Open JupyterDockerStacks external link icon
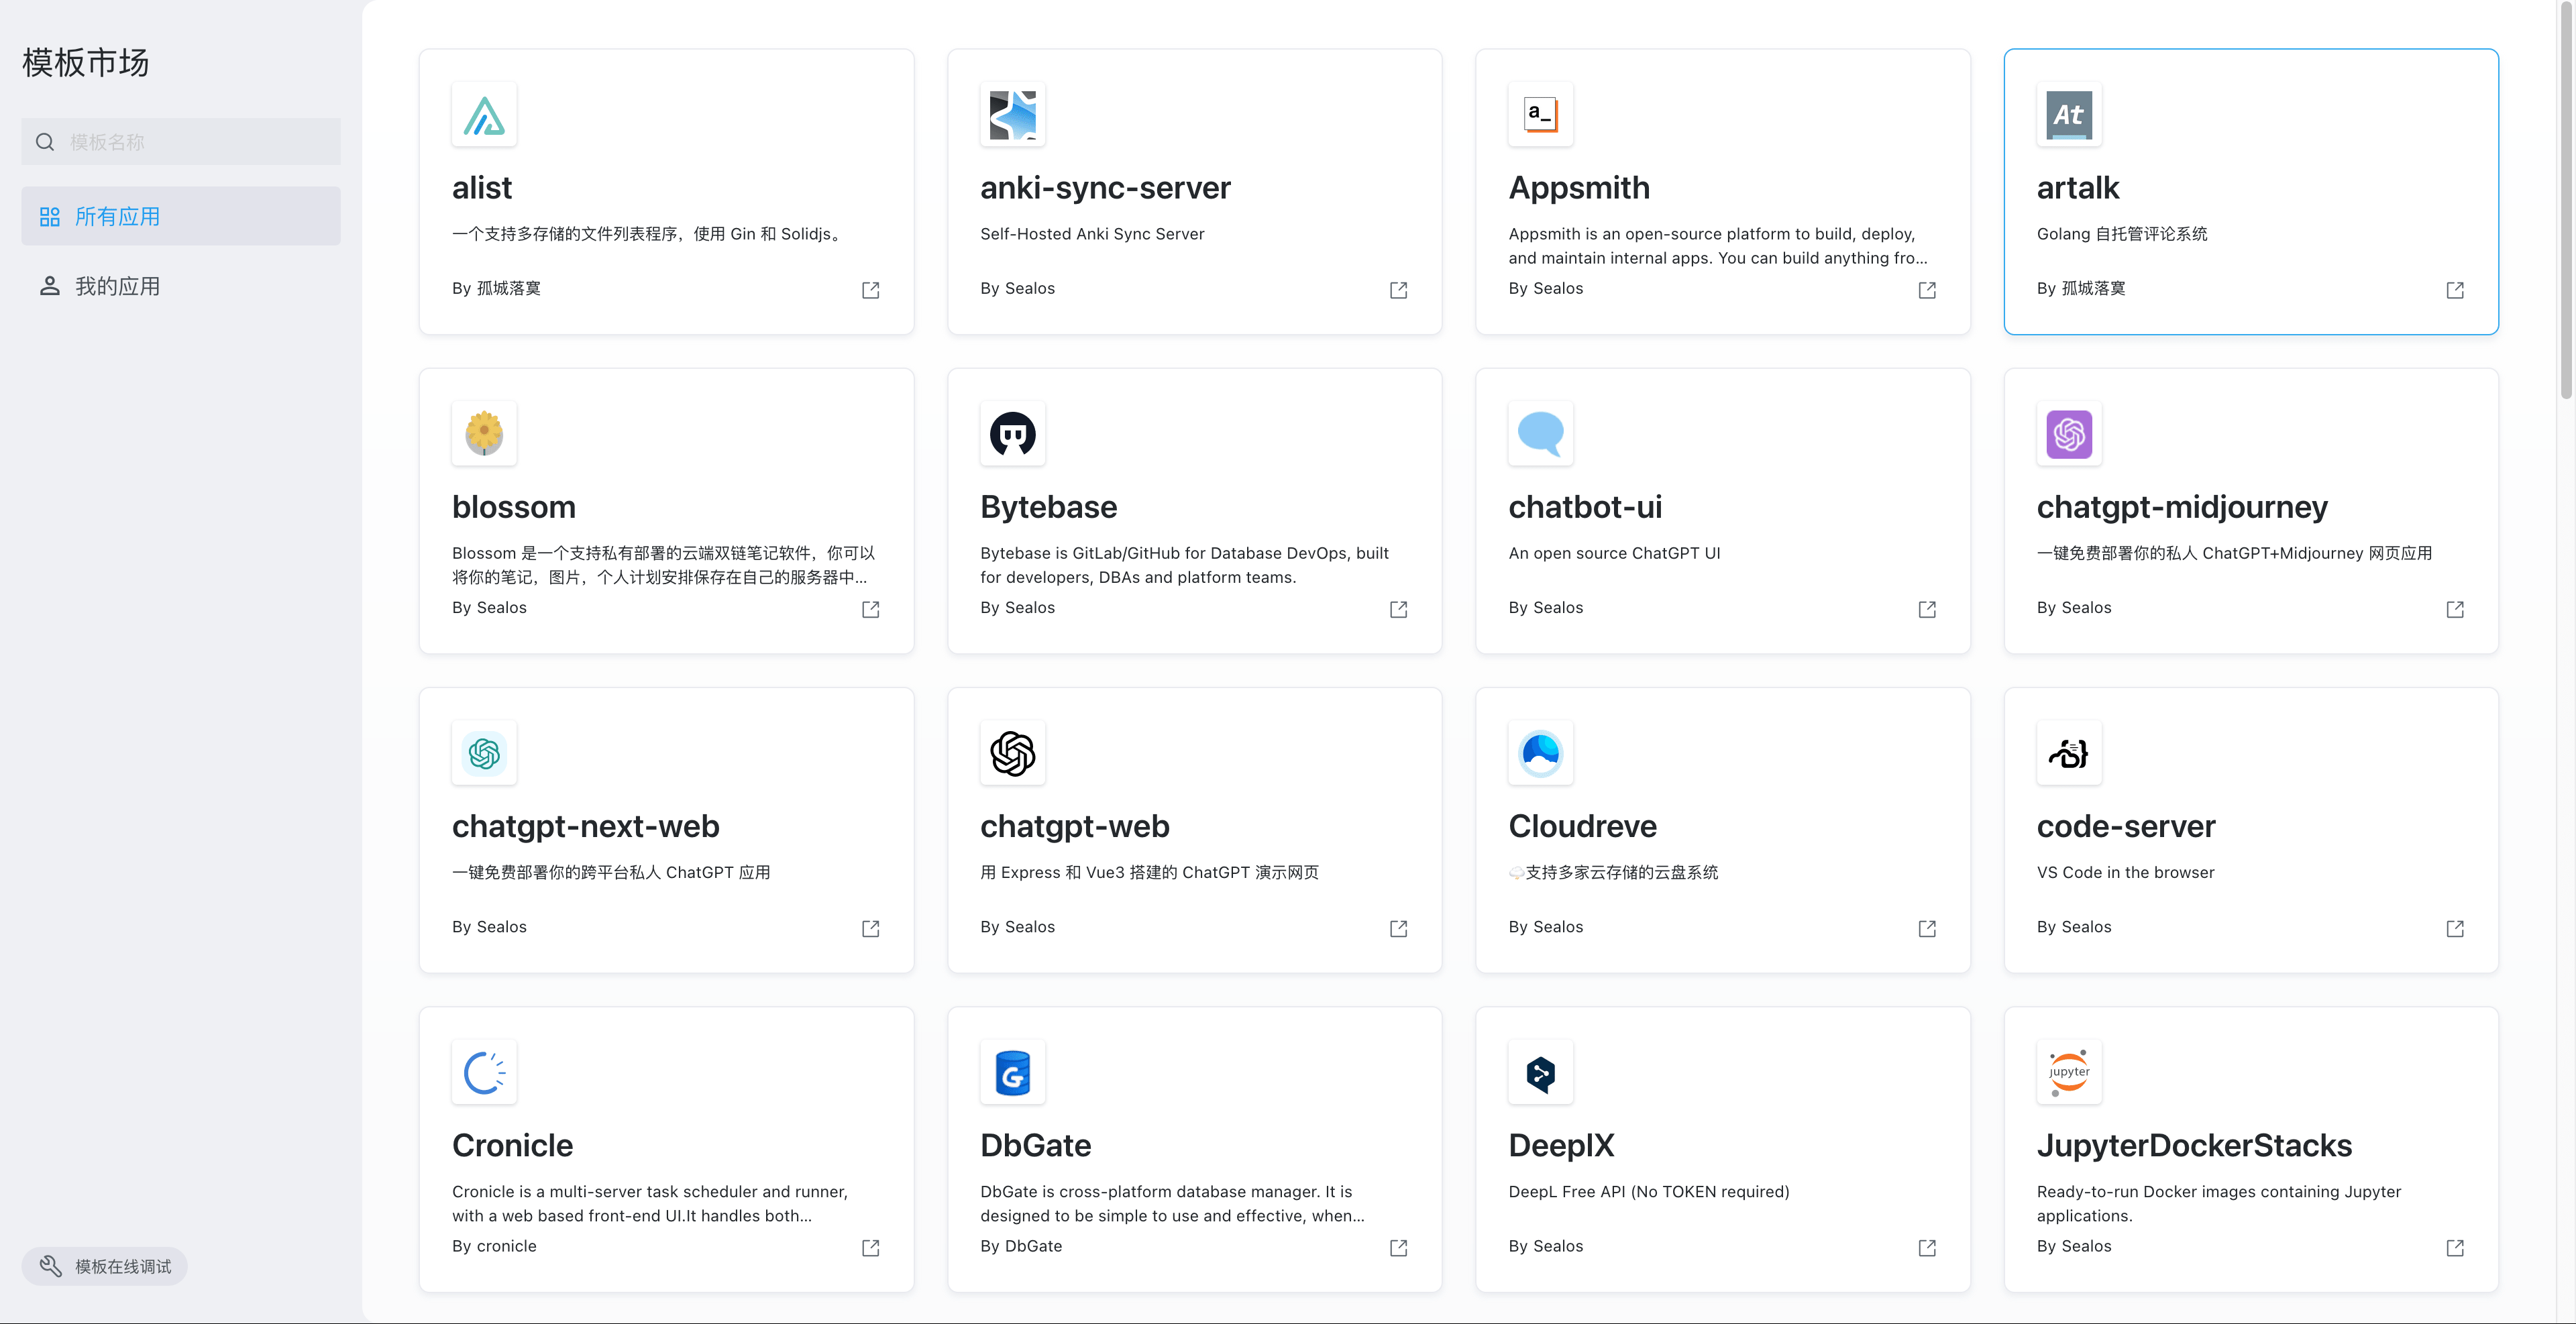2576x1324 pixels. (x=2455, y=1247)
